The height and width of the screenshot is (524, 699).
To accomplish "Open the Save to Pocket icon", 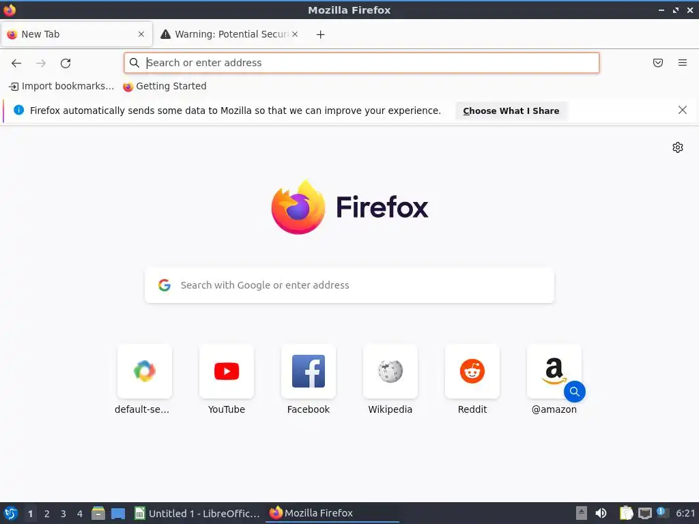I will 658,63.
